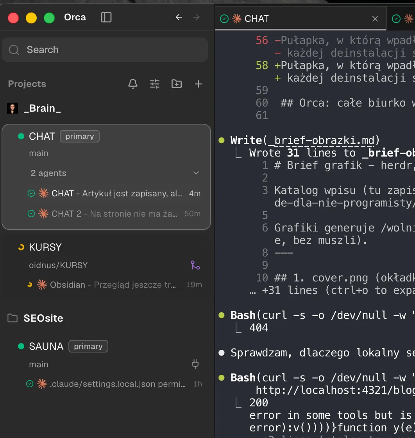Screen dimensions: 415x438
Task: Open agent CHAT 2 - Na stronie nie ma
Action: (114, 214)
